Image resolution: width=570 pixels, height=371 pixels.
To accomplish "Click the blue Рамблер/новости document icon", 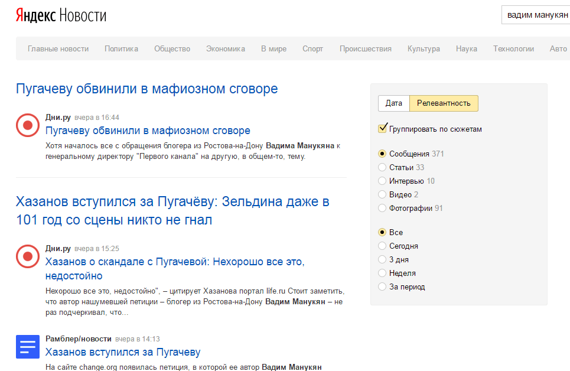I will [27, 346].
